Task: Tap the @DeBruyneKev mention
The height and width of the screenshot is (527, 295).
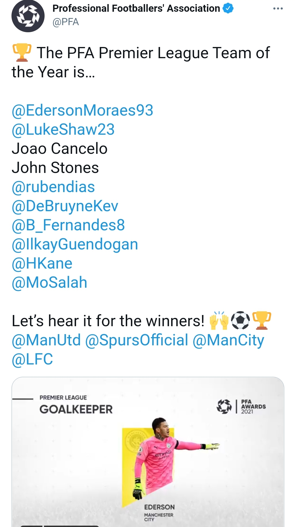Action: click(x=65, y=206)
